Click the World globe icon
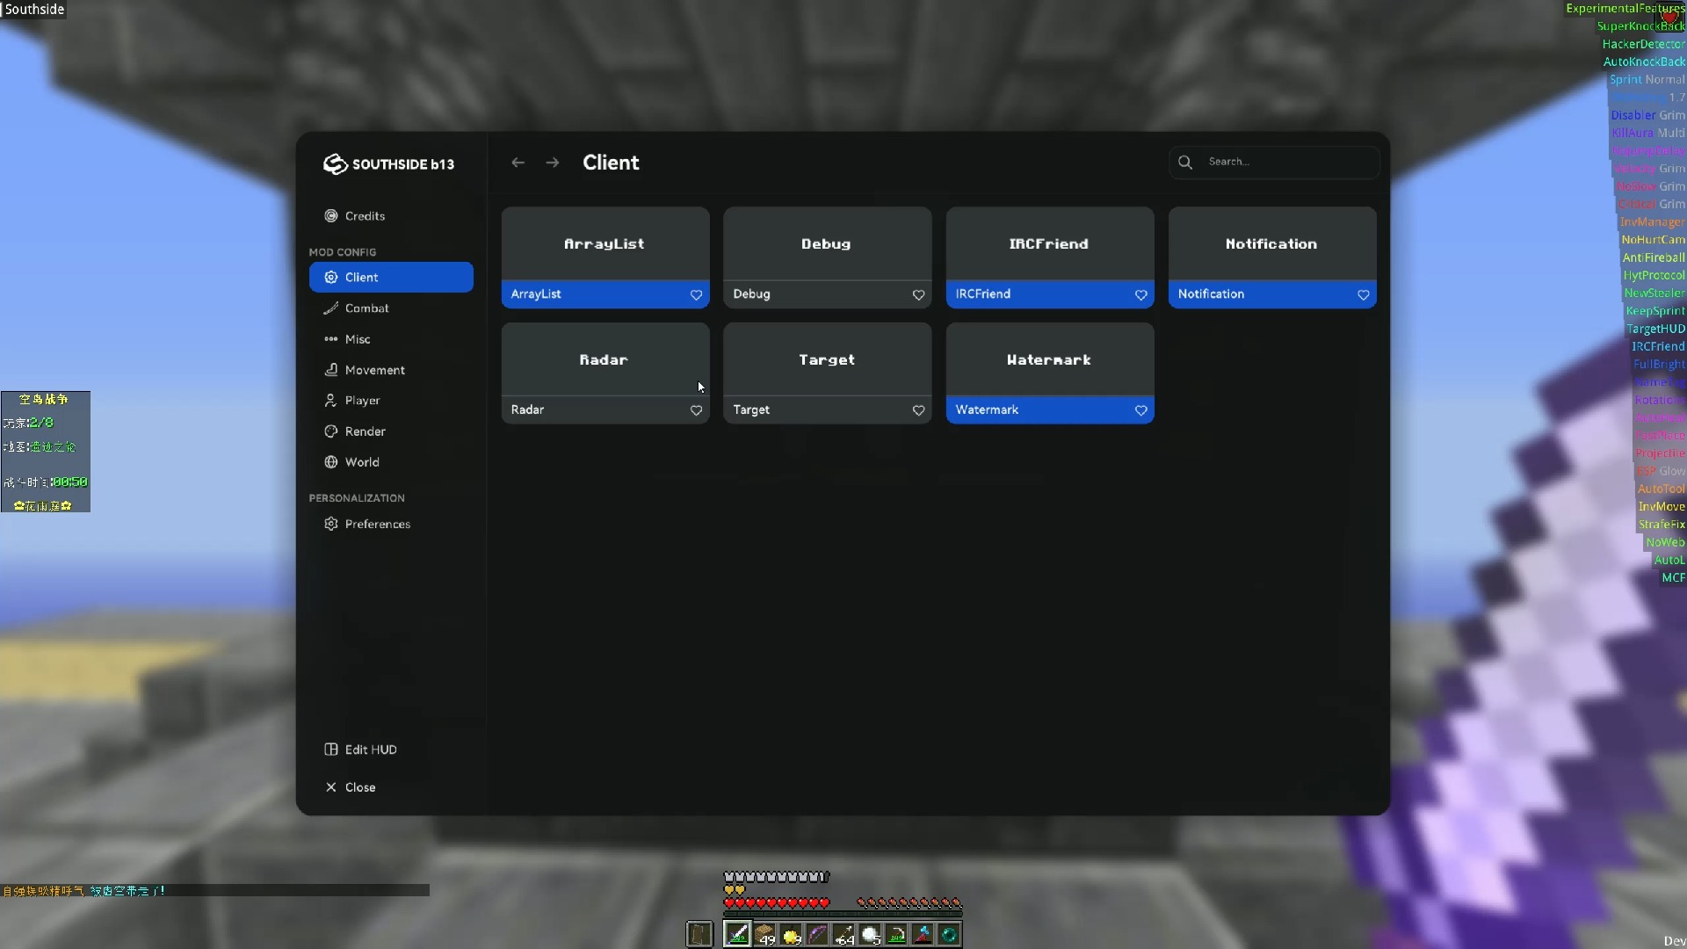 331,462
